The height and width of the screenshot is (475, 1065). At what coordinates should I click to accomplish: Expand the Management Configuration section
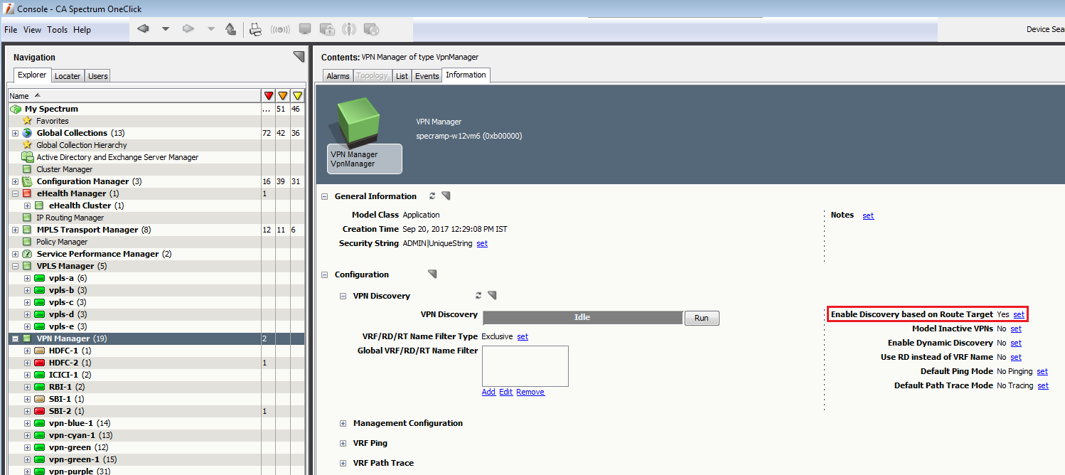(x=343, y=423)
